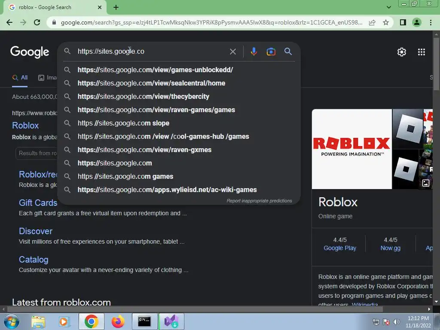
Task: Click the volume speaker tray icon
Action: point(396,322)
